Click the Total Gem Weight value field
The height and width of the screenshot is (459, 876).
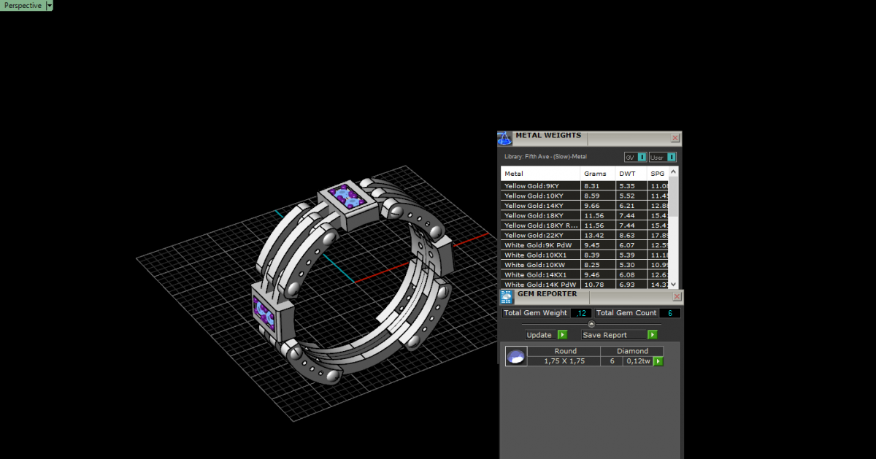coord(581,313)
